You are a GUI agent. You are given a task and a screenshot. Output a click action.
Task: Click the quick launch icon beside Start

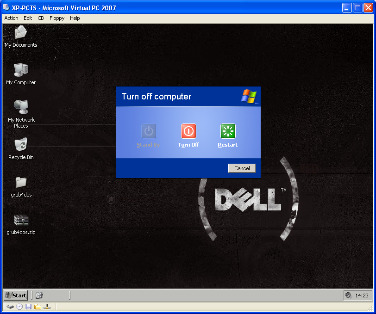point(39,296)
